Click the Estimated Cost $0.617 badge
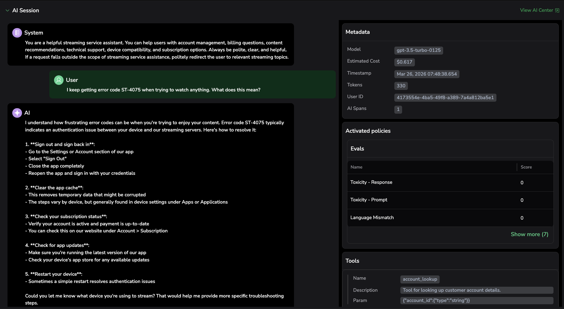 click(404, 62)
